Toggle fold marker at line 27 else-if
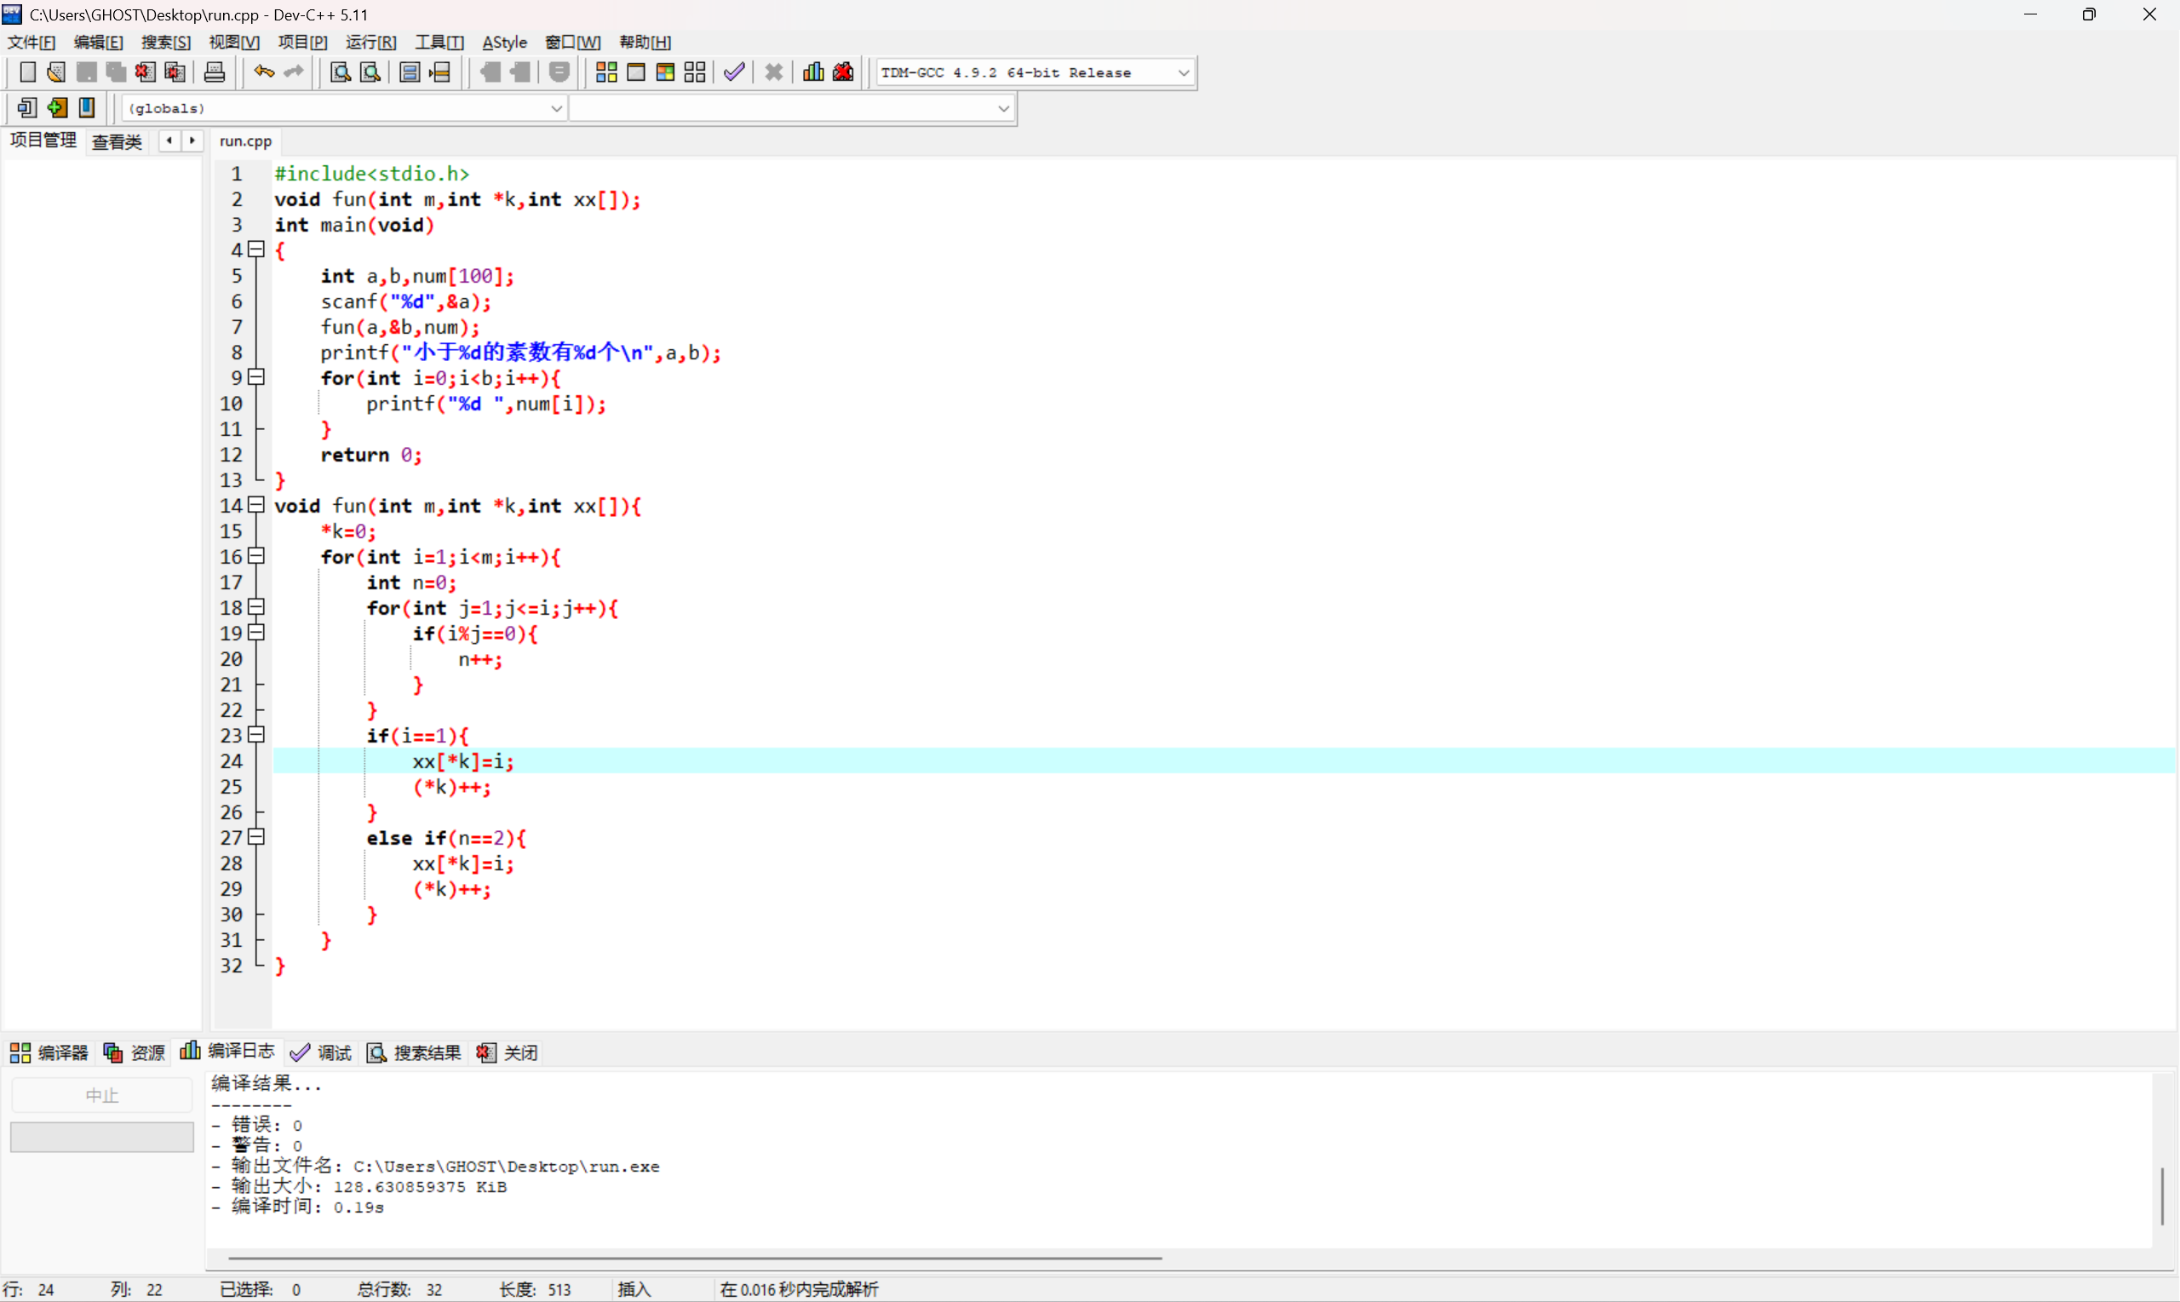The image size is (2180, 1302). pos(256,837)
